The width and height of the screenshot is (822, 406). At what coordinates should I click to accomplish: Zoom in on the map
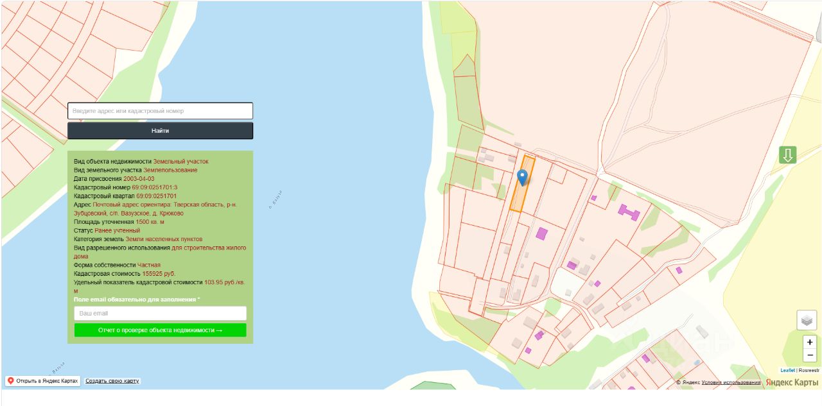coord(810,343)
